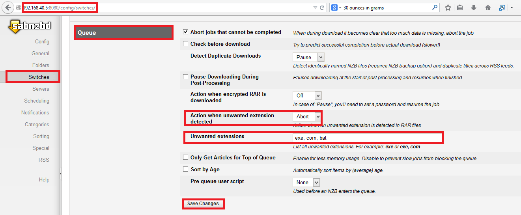
Task: Open the unwanted extension action dropdown
Action: pyautogui.click(x=306, y=116)
